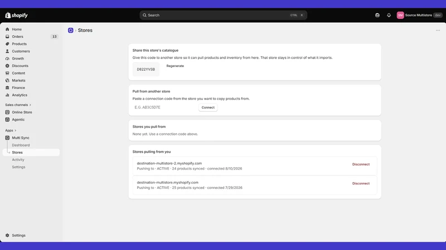Click the SM account avatar
The height and width of the screenshot is (250, 446).
400,16
